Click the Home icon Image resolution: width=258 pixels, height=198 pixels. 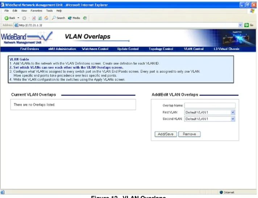46,18
